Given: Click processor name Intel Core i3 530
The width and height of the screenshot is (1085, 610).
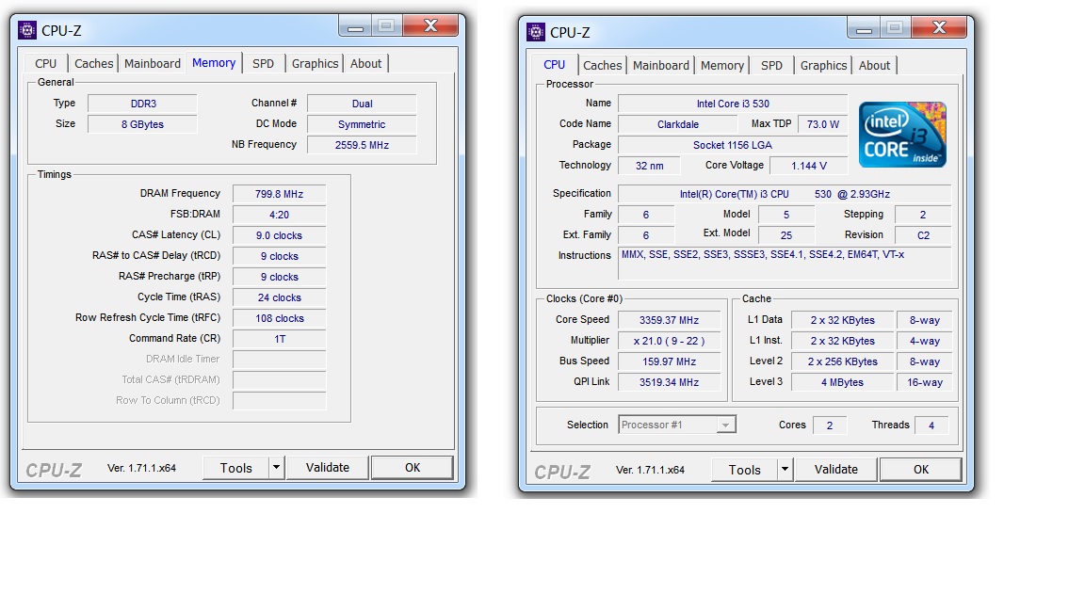Looking at the screenshot, I should pyautogui.click(x=733, y=104).
